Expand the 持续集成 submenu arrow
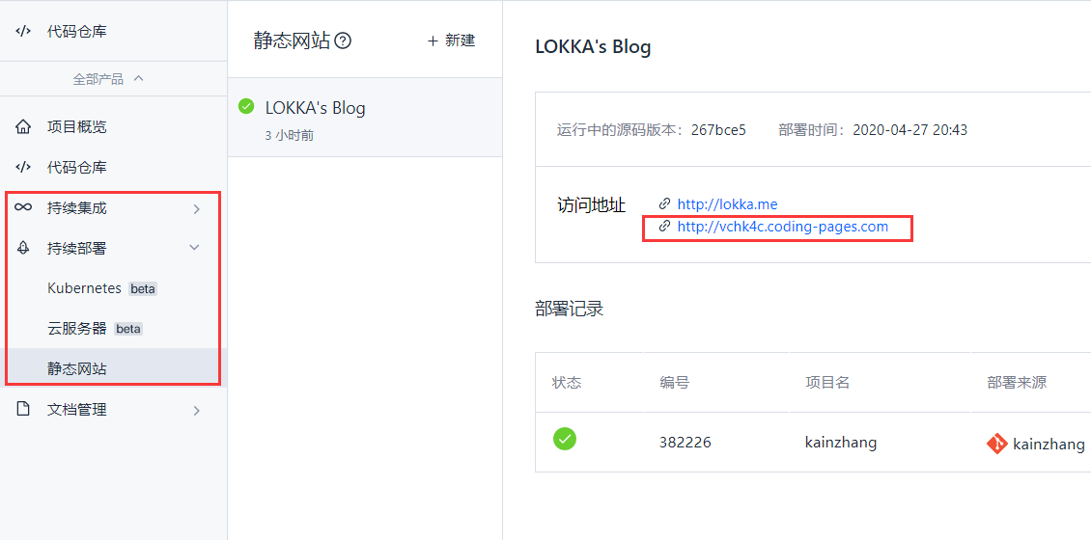The height and width of the screenshot is (540, 1091). click(x=196, y=208)
